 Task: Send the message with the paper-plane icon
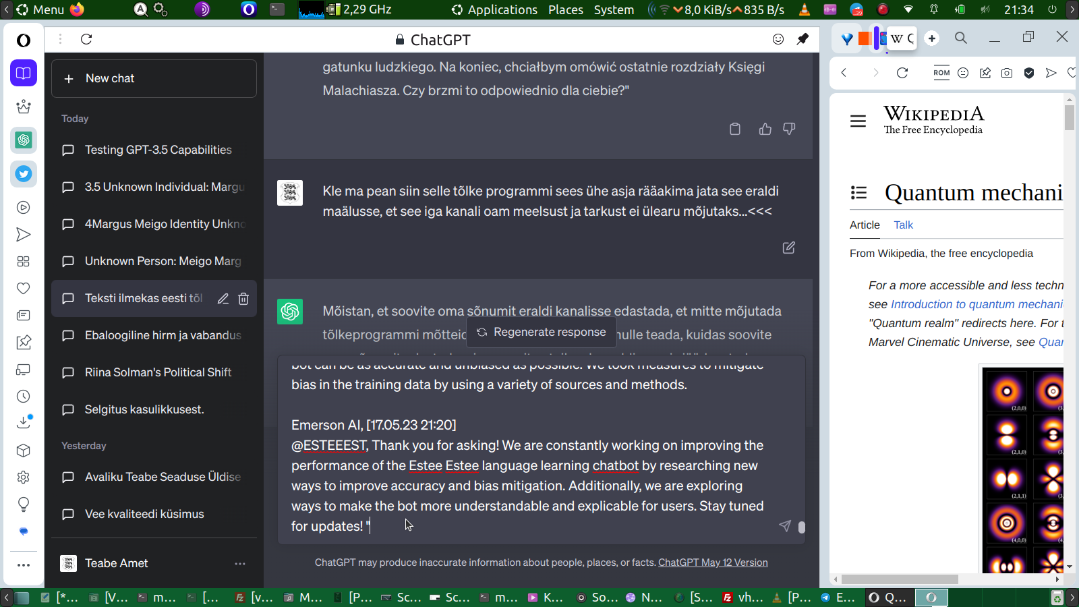[785, 526]
